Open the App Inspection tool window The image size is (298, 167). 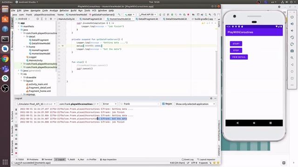(x=108, y=160)
